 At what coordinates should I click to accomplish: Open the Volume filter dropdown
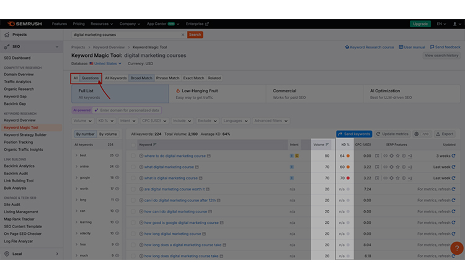click(x=82, y=121)
